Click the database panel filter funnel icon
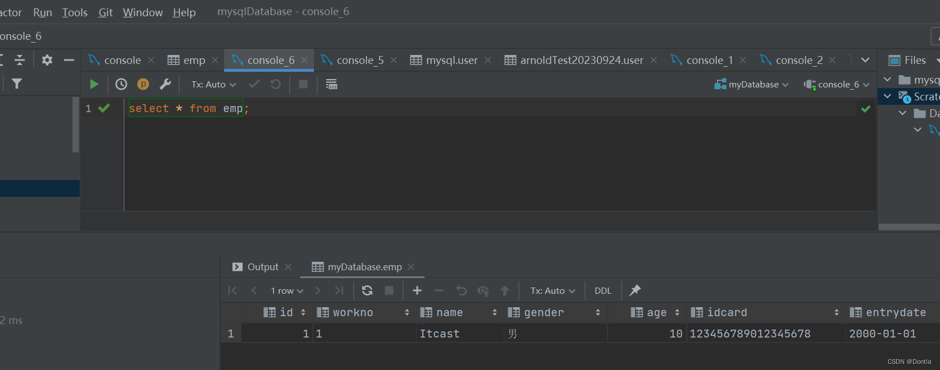The image size is (940, 370). point(17,84)
